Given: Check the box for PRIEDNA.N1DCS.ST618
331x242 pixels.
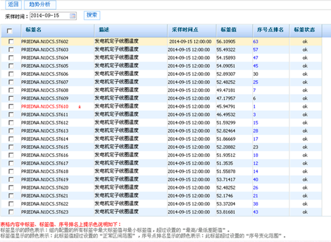Looking at the screenshot, I should click(x=11, y=171).
